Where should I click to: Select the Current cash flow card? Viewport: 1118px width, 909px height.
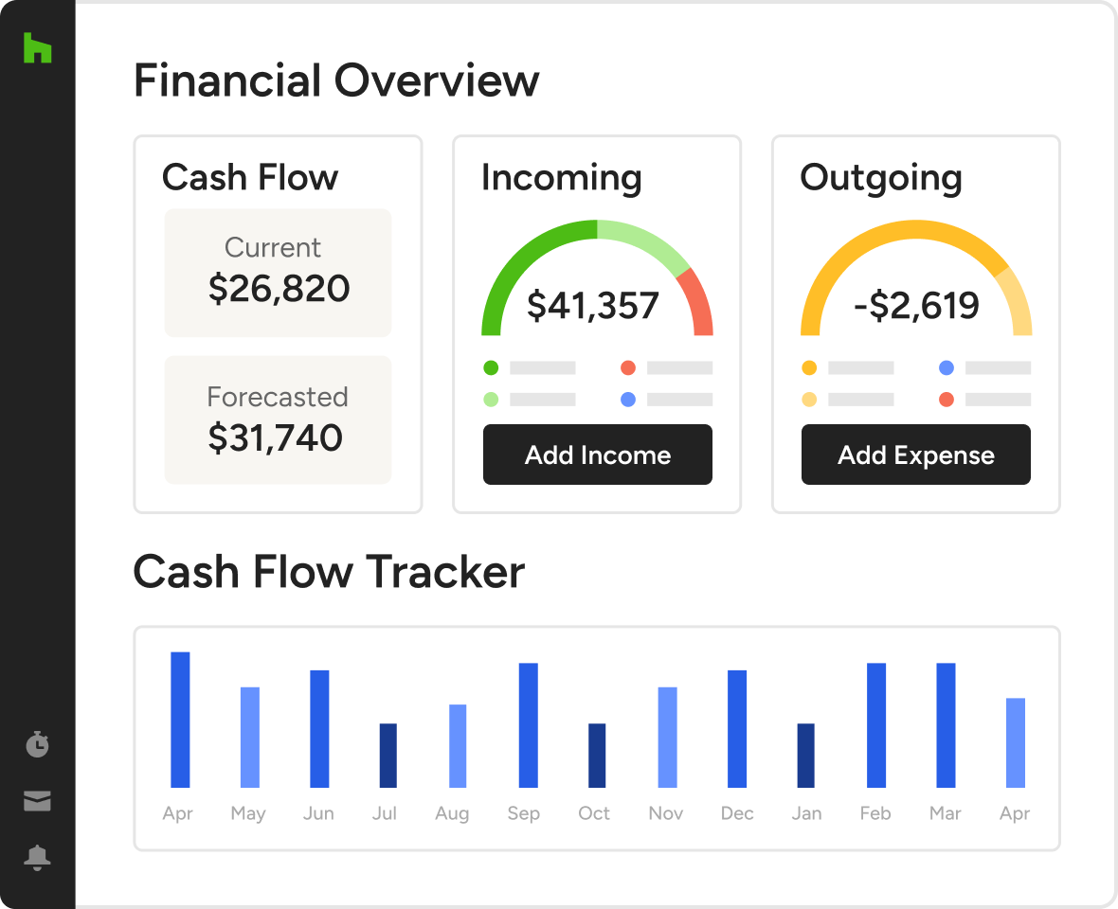pyautogui.click(x=278, y=273)
